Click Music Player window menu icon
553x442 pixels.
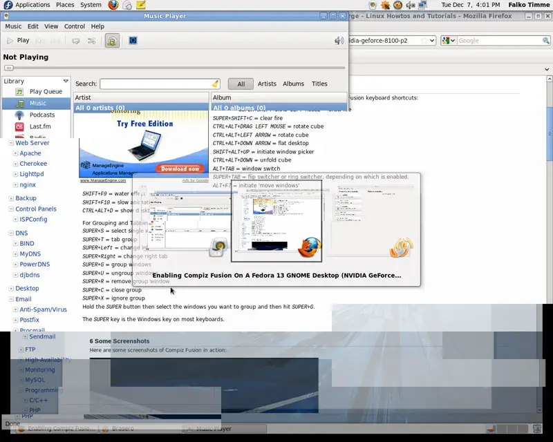[6, 16]
